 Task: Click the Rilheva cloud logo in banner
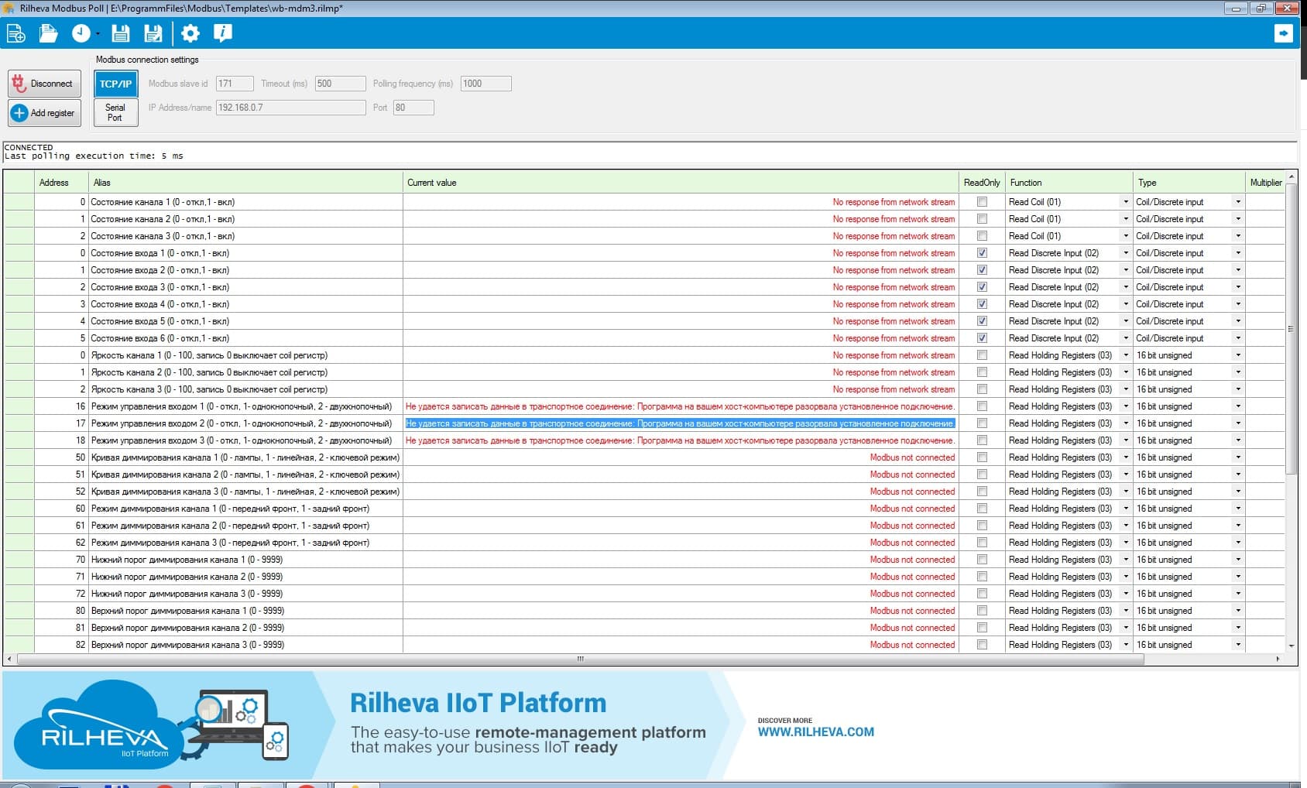(x=98, y=725)
